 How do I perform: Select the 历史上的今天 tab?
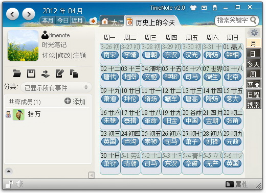click(151, 22)
